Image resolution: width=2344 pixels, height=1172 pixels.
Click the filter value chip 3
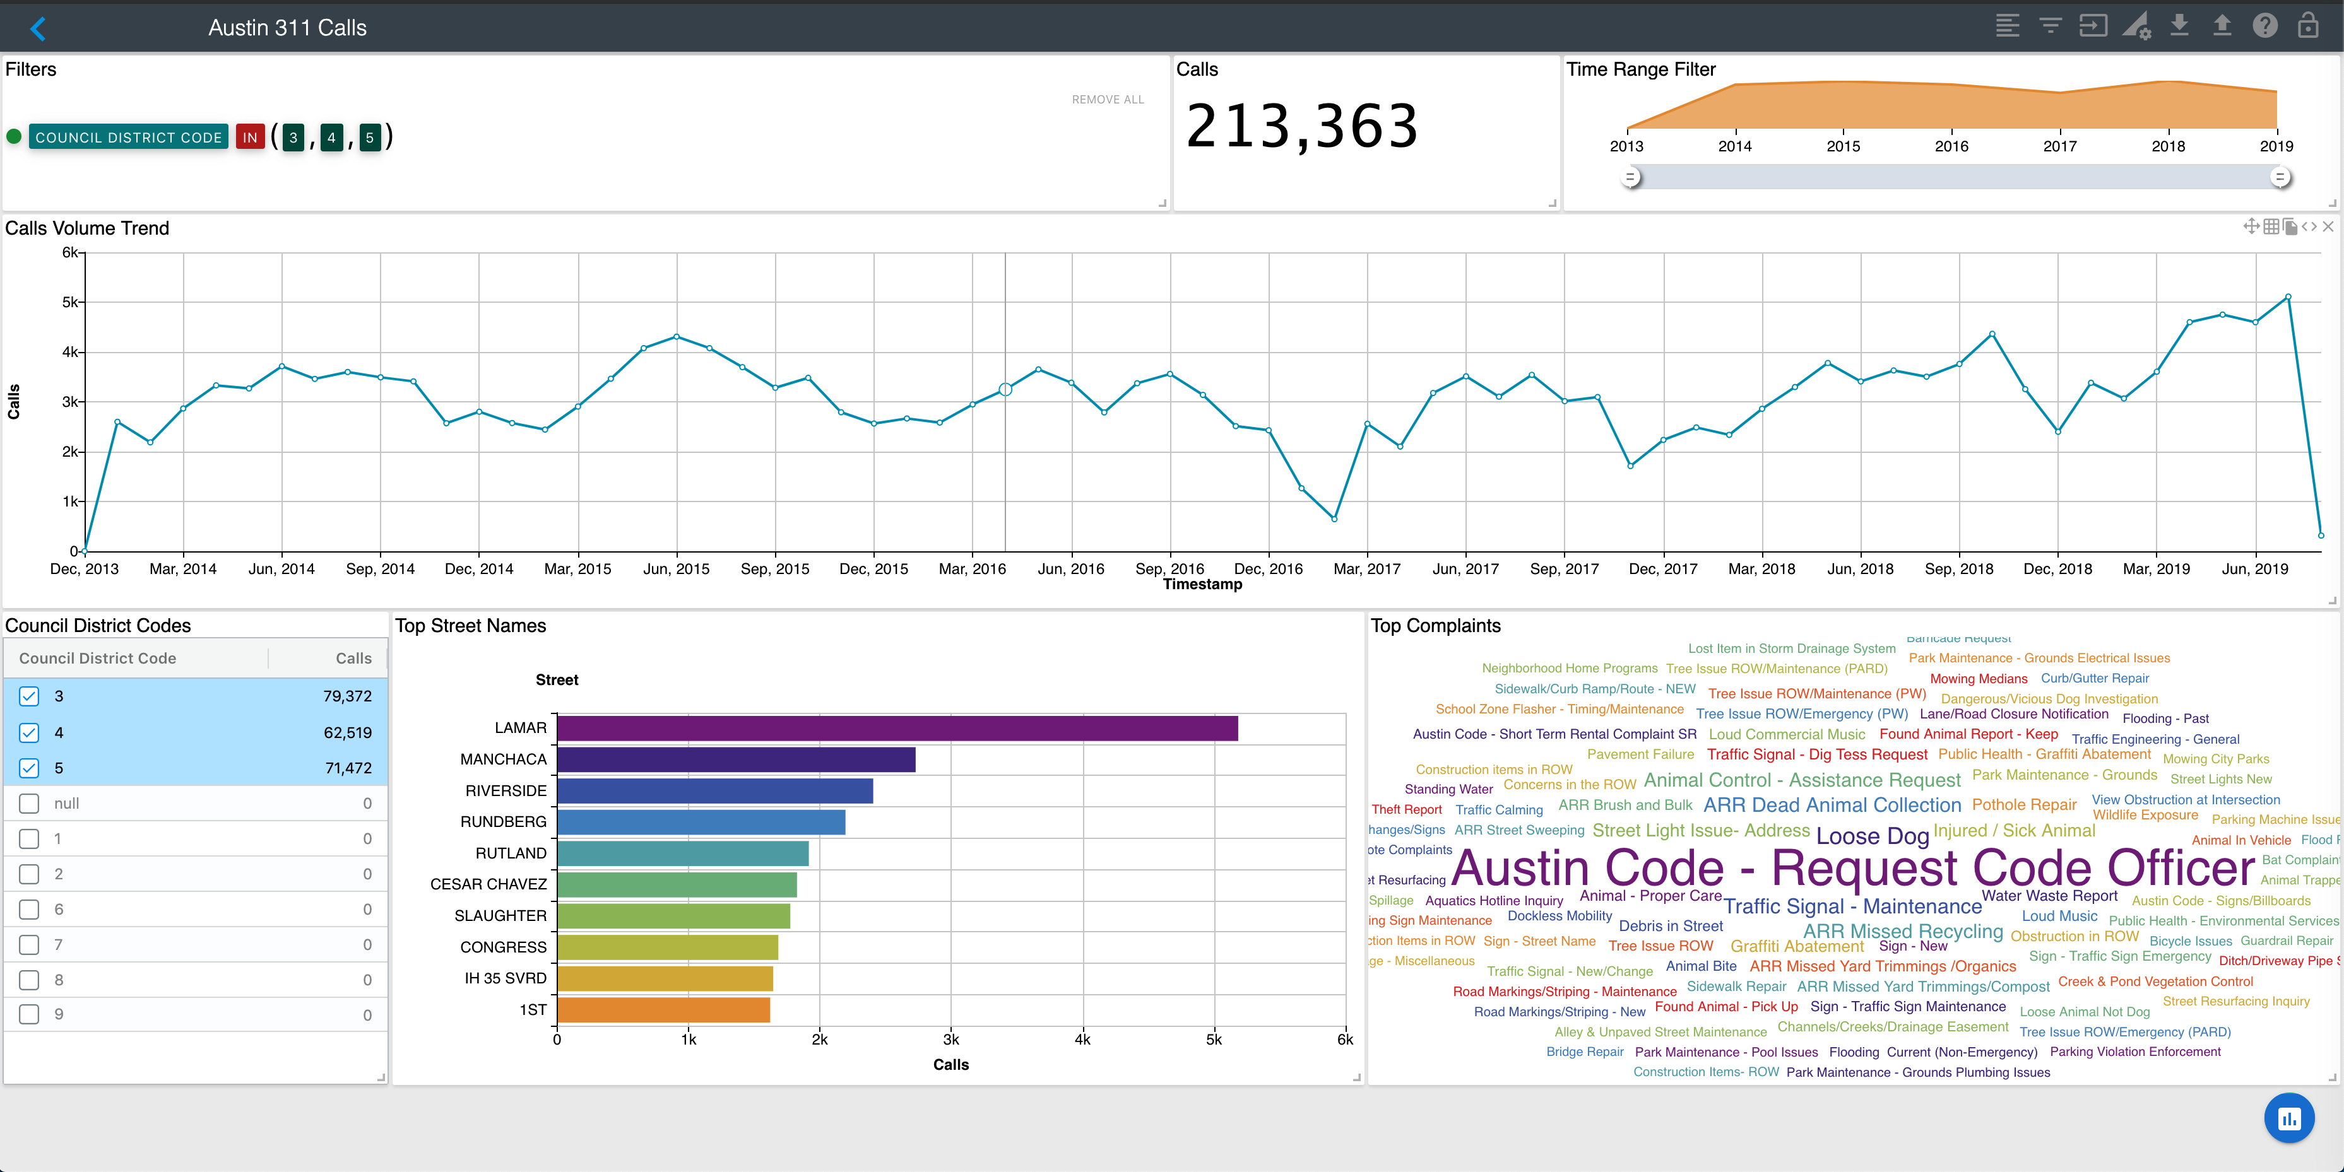click(293, 138)
